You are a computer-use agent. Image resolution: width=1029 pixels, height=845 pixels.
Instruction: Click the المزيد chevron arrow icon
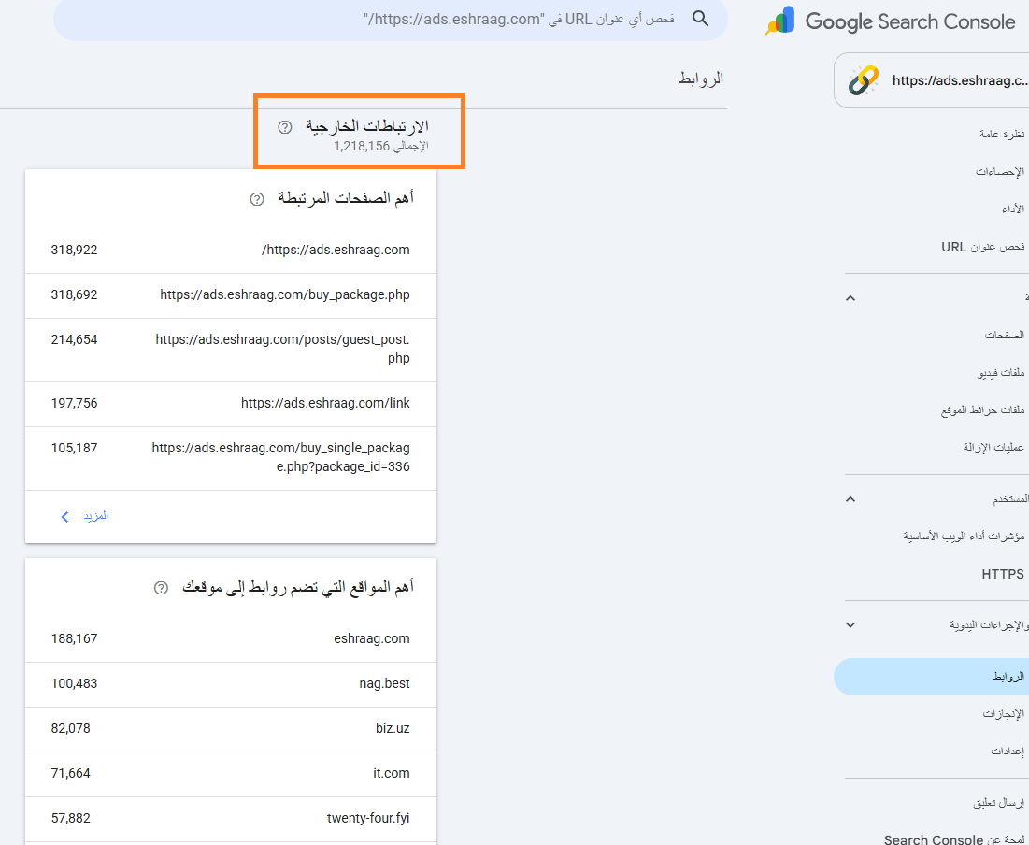click(x=64, y=517)
